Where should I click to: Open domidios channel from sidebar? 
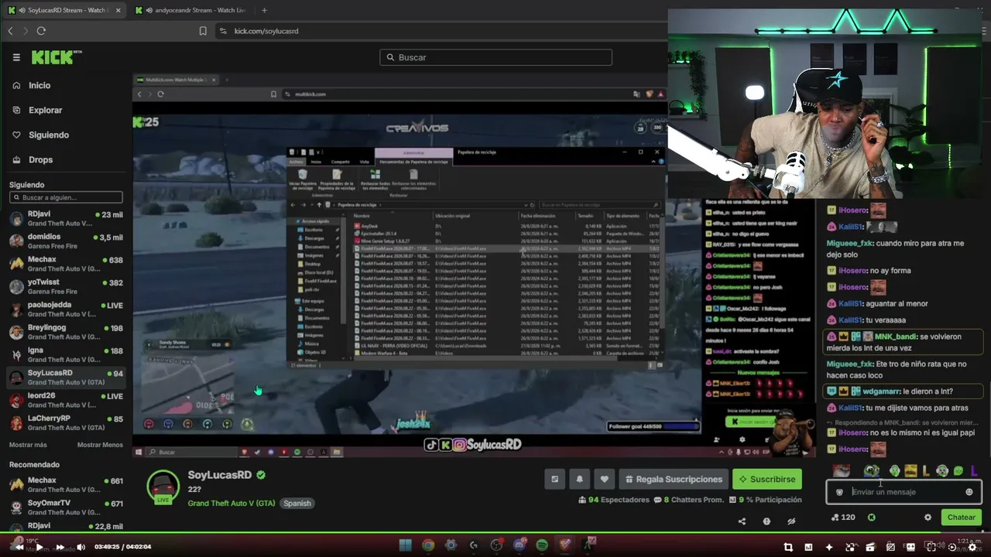click(x=66, y=241)
